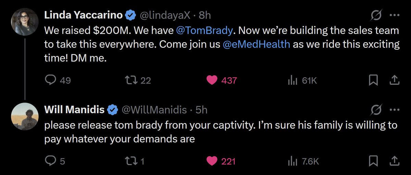Screen dimensions: 411x175
Task: Open Grok icon on Will's reply
Action: [376, 110]
